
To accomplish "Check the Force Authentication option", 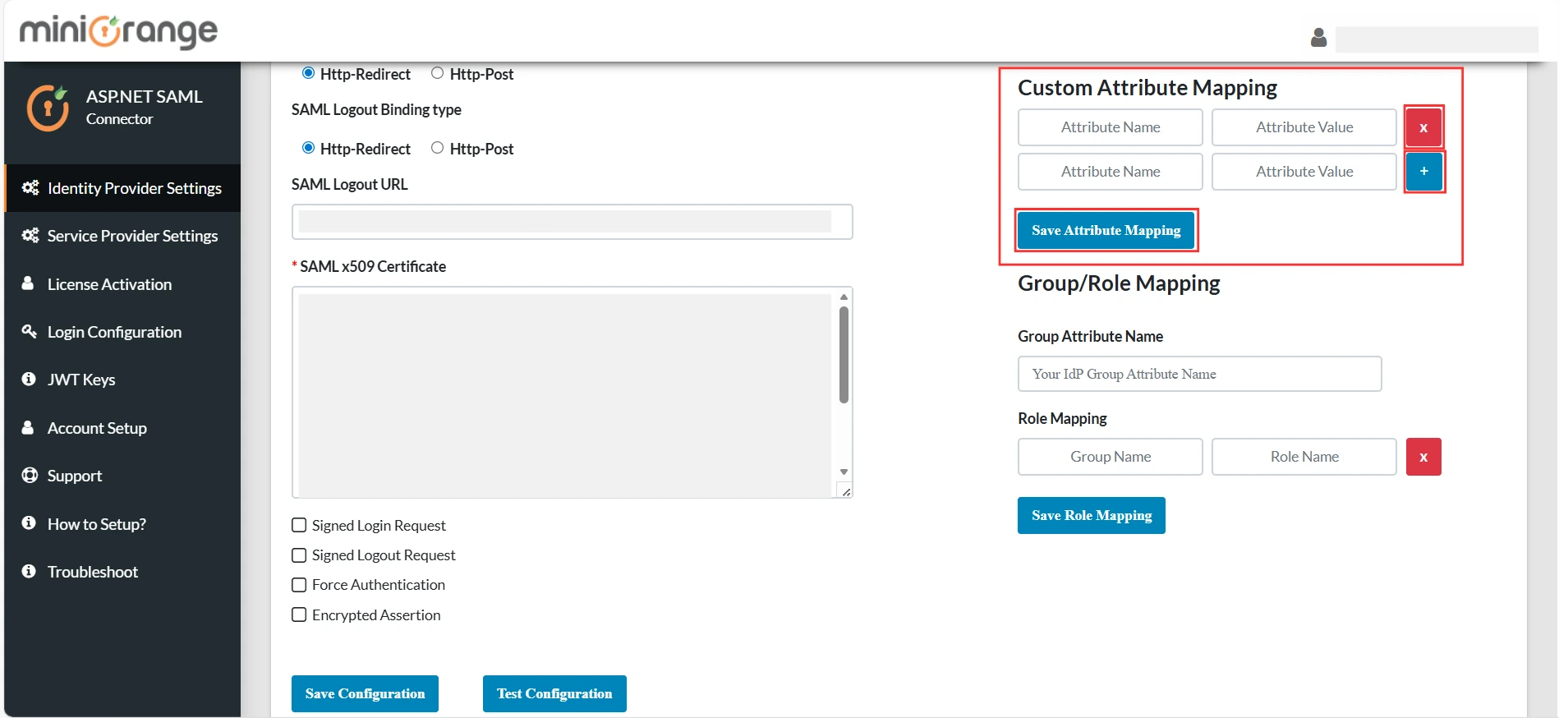I will click(x=299, y=585).
